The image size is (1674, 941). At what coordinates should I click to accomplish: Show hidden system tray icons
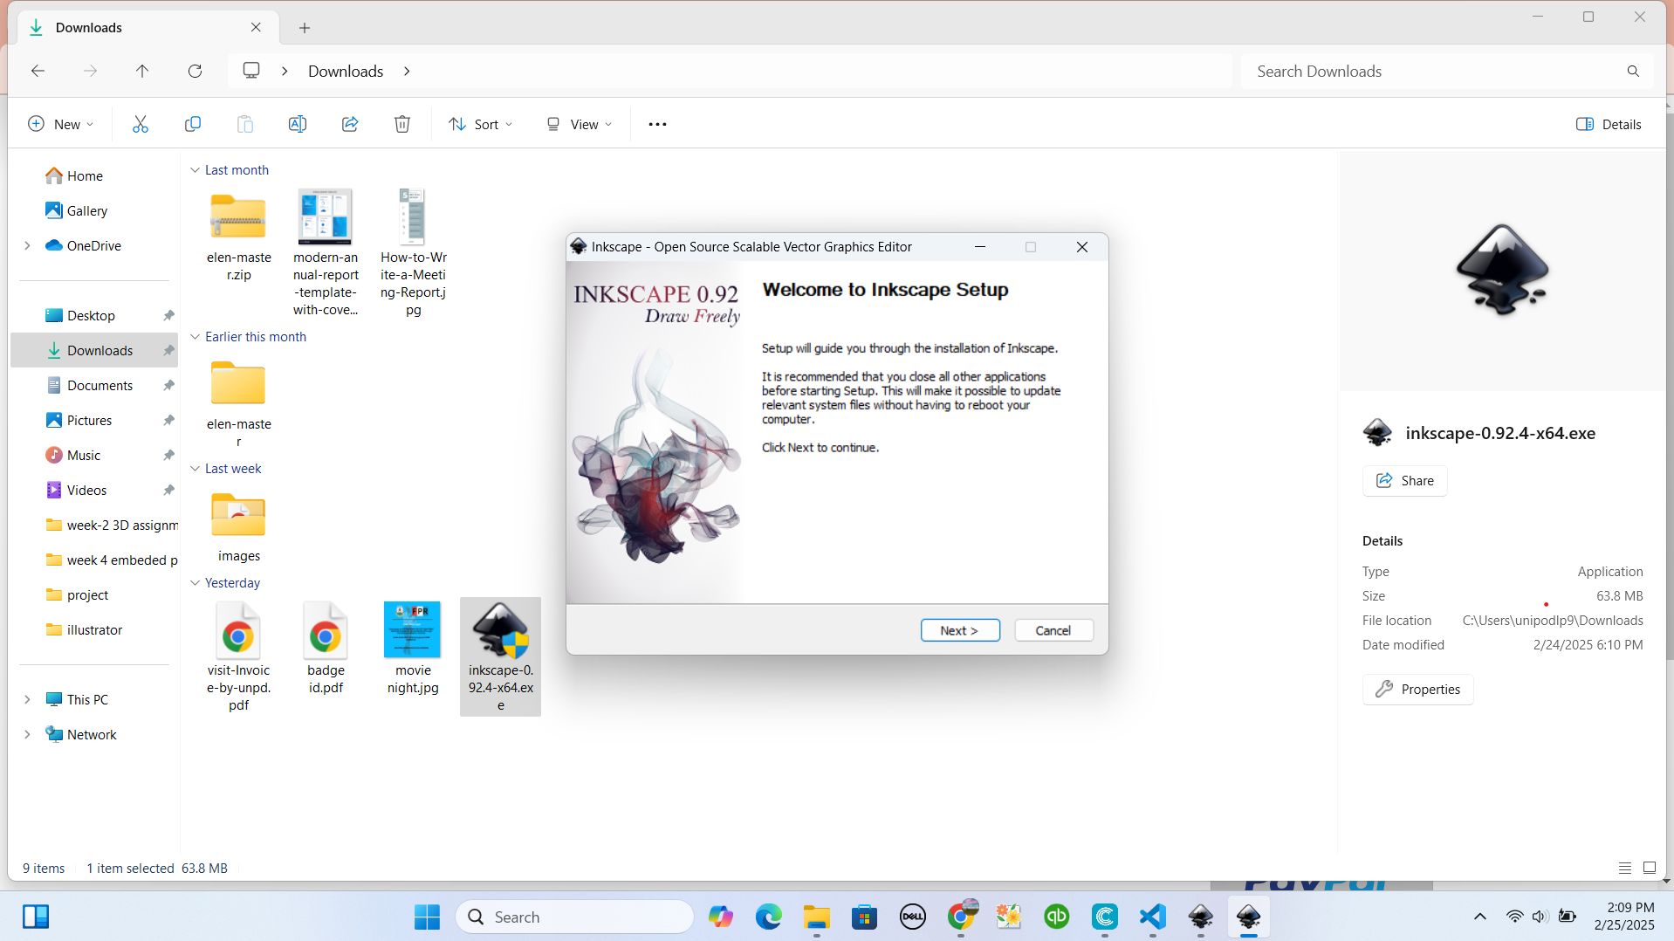coord(1479,917)
